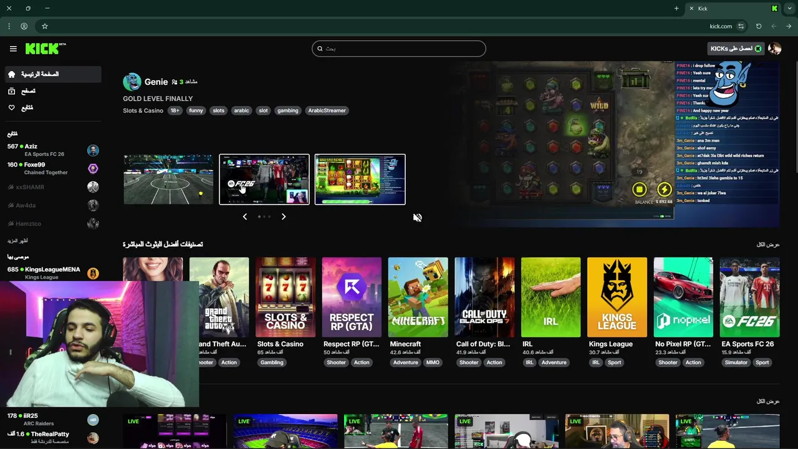
Task: Open Kings League category card
Action: 617,297
